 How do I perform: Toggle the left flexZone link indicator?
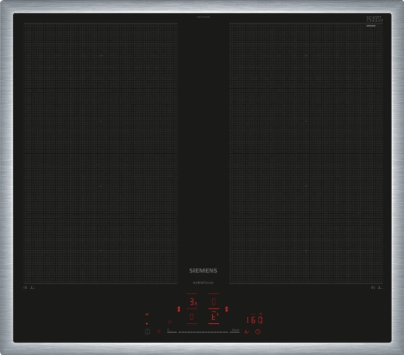tap(178, 309)
